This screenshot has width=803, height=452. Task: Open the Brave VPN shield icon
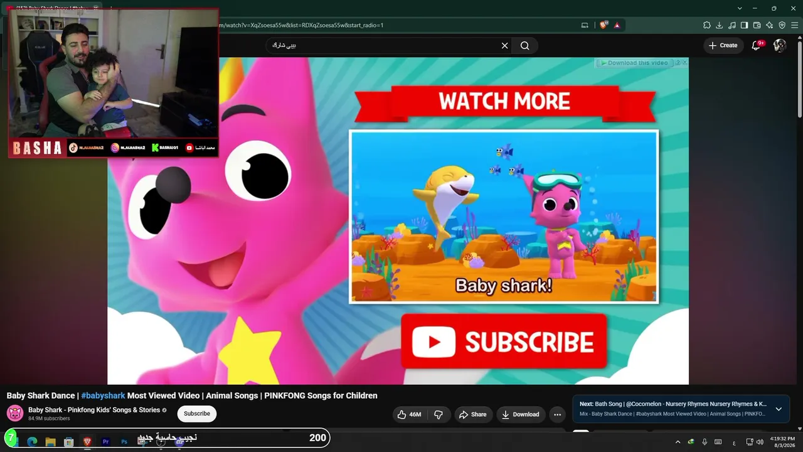(x=782, y=25)
